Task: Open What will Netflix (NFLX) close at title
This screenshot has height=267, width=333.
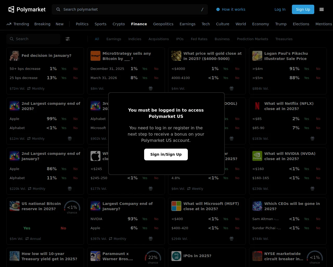Action: coord(289,106)
